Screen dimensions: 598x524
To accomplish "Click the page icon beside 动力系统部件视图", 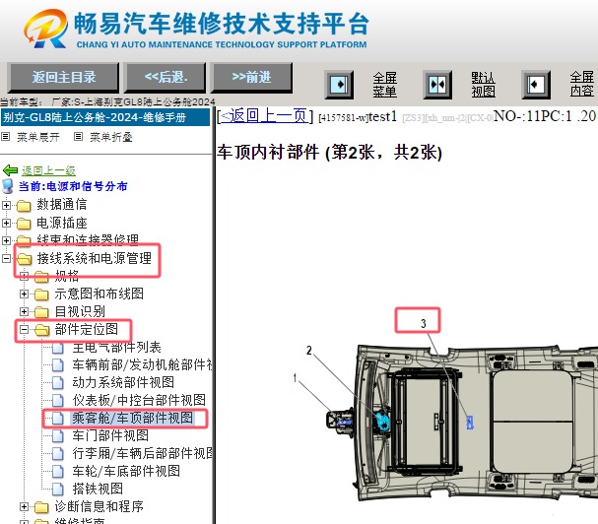I will (x=58, y=383).
